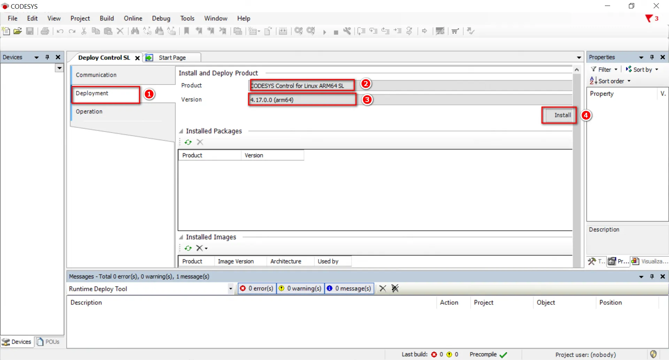Toggle the warnings filter button
This screenshot has width=669, height=360.
(300, 288)
